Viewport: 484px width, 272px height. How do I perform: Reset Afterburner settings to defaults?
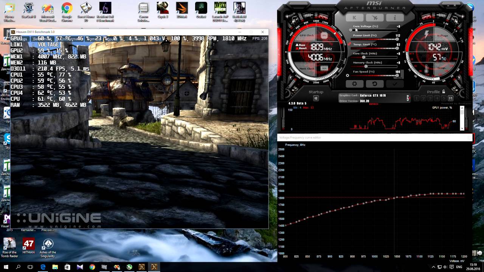(375, 84)
